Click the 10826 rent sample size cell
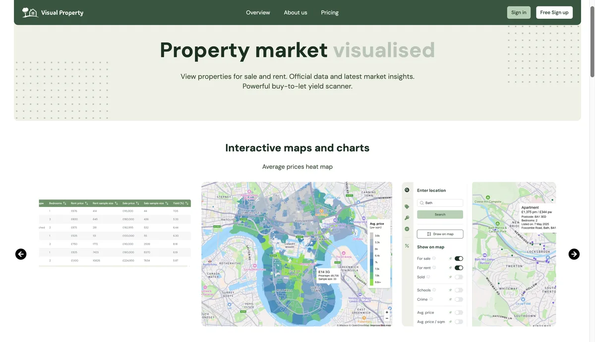This screenshot has width=595, height=342. click(96, 260)
